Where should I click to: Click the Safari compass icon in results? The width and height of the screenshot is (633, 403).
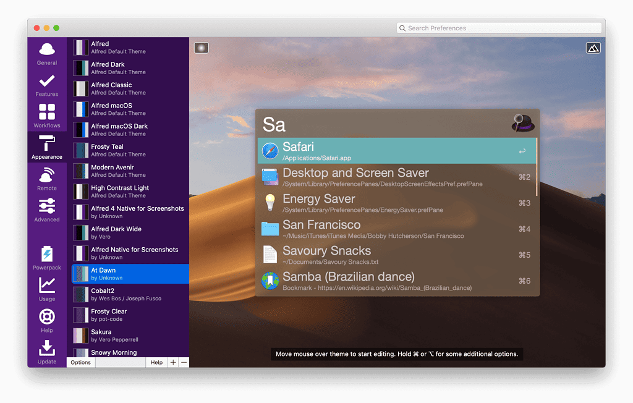(270, 151)
